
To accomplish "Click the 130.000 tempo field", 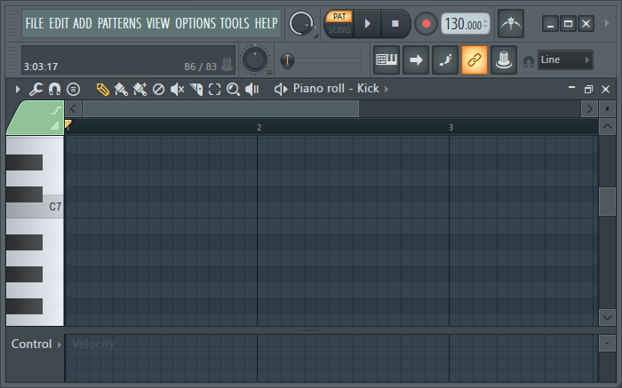I will point(466,24).
